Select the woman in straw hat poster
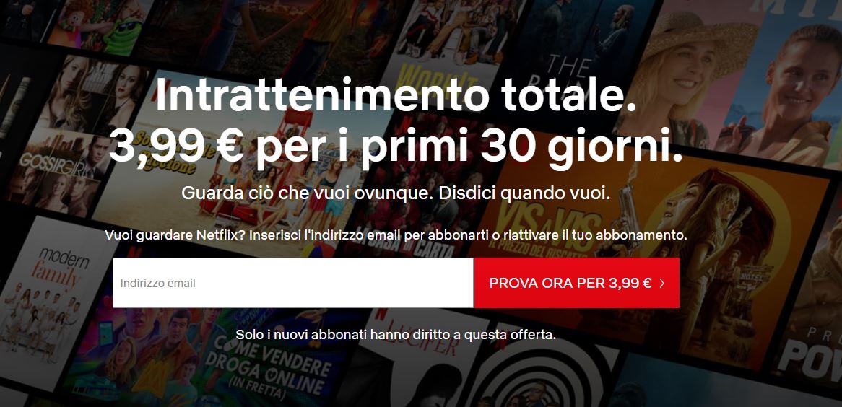This screenshot has height=407, width=842. click(693, 70)
